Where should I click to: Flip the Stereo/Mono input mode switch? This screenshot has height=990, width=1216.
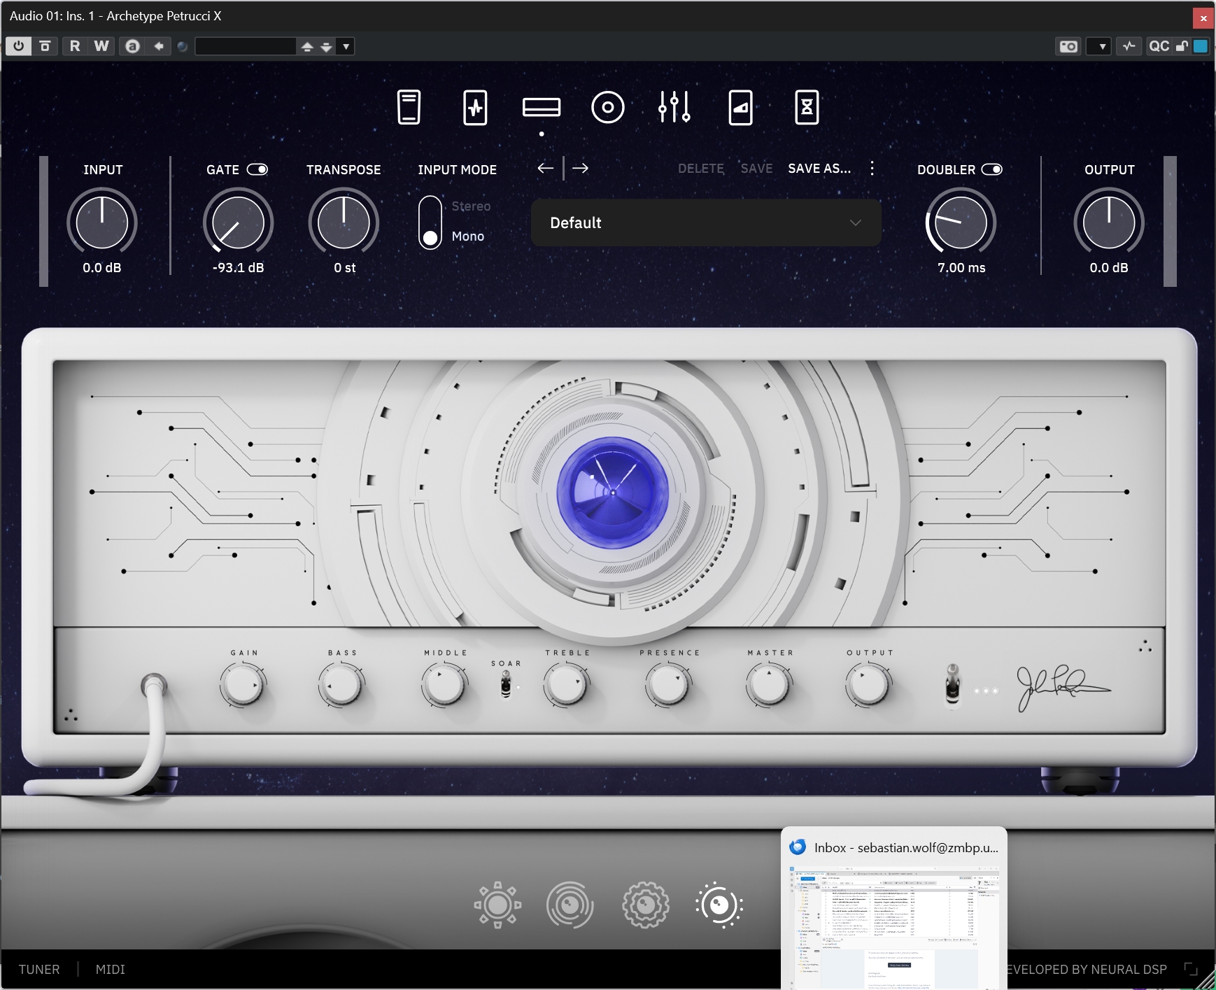(x=430, y=222)
